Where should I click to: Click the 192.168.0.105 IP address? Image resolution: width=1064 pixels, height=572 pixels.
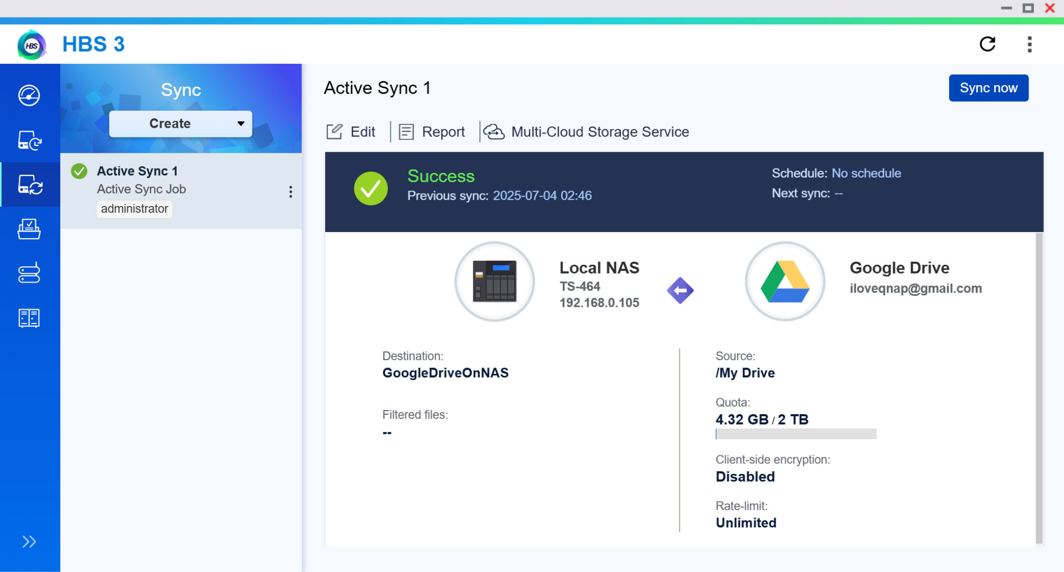pyautogui.click(x=599, y=303)
